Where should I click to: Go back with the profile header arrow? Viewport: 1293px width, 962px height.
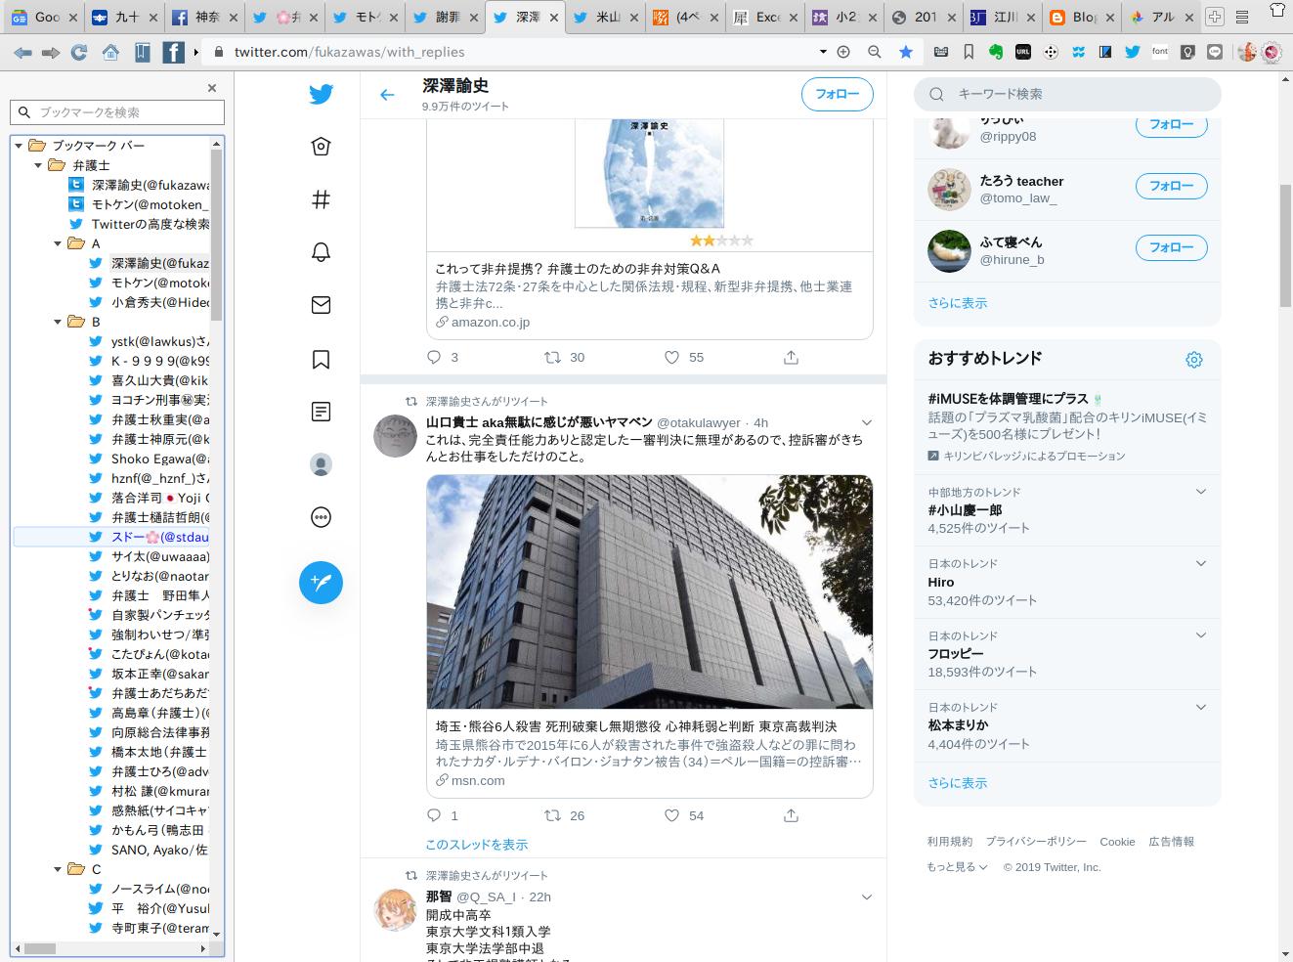point(387,95)
